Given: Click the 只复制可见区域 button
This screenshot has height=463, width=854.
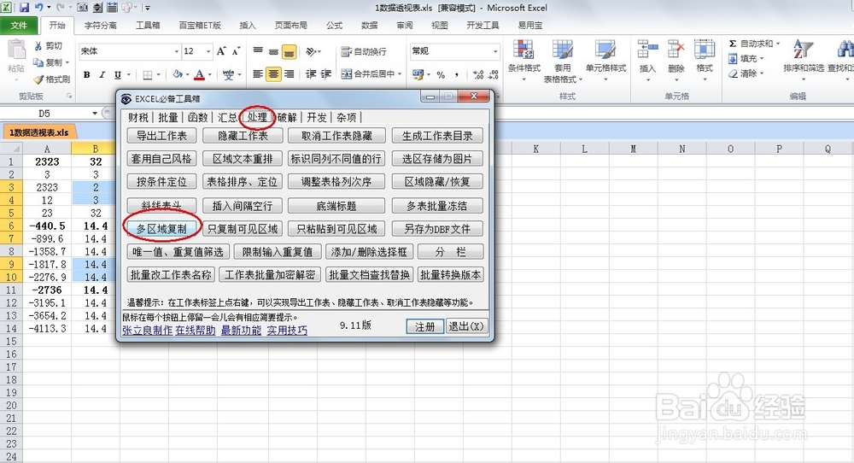Looking at the screenshot, I should tap(243, 229).
